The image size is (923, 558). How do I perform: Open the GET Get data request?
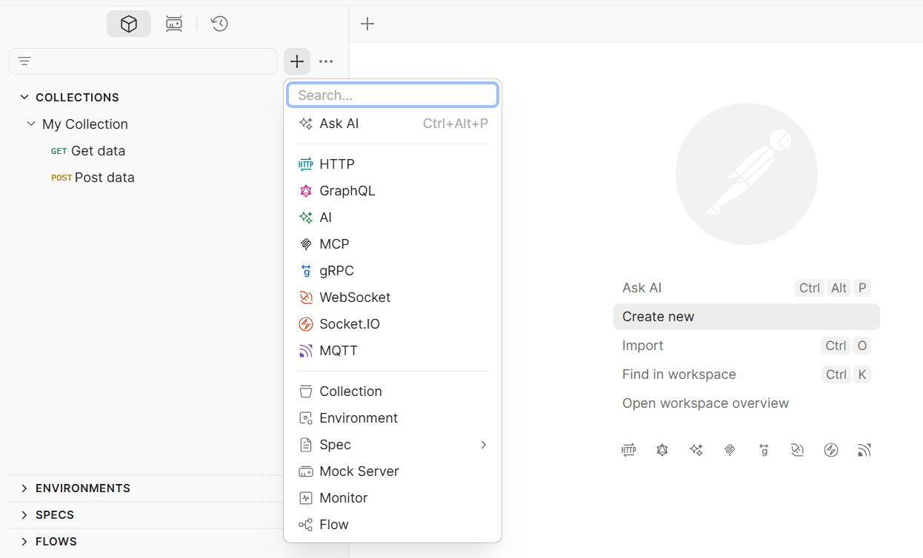pyautogui.click(x=88, y=151)
